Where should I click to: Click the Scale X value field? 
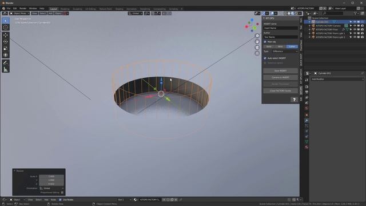(51, 176)
